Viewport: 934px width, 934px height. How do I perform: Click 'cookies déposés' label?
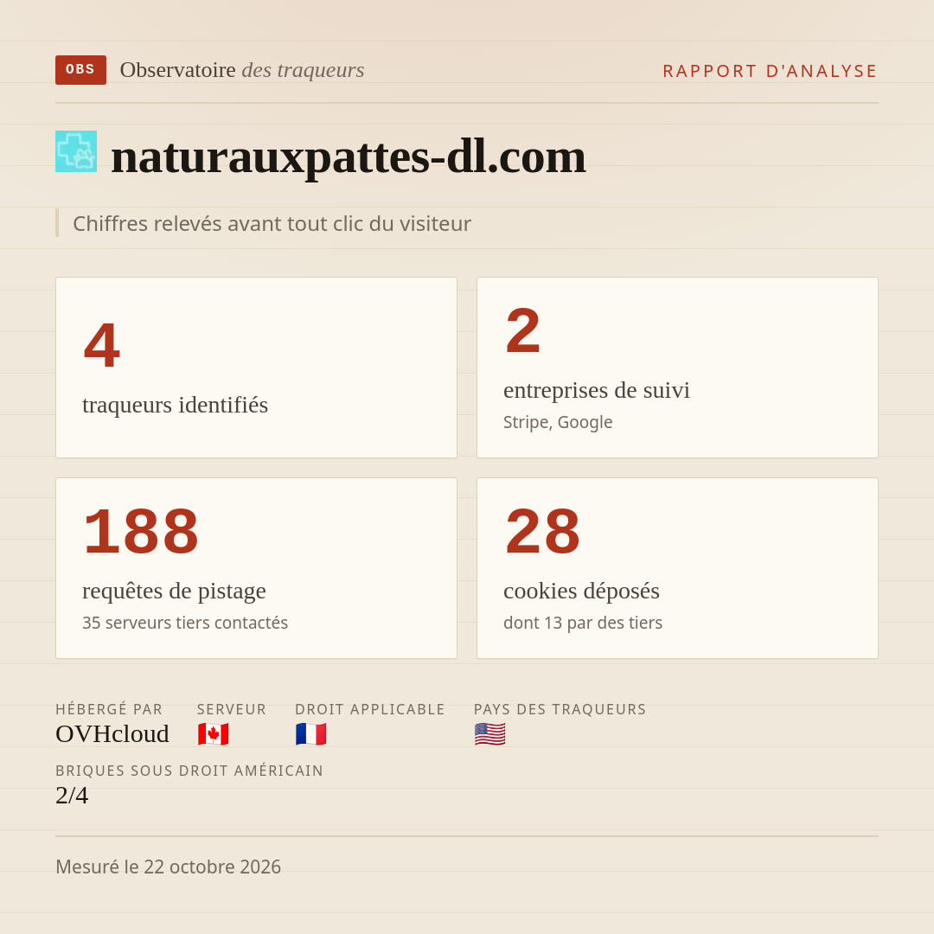click(581, 591)
